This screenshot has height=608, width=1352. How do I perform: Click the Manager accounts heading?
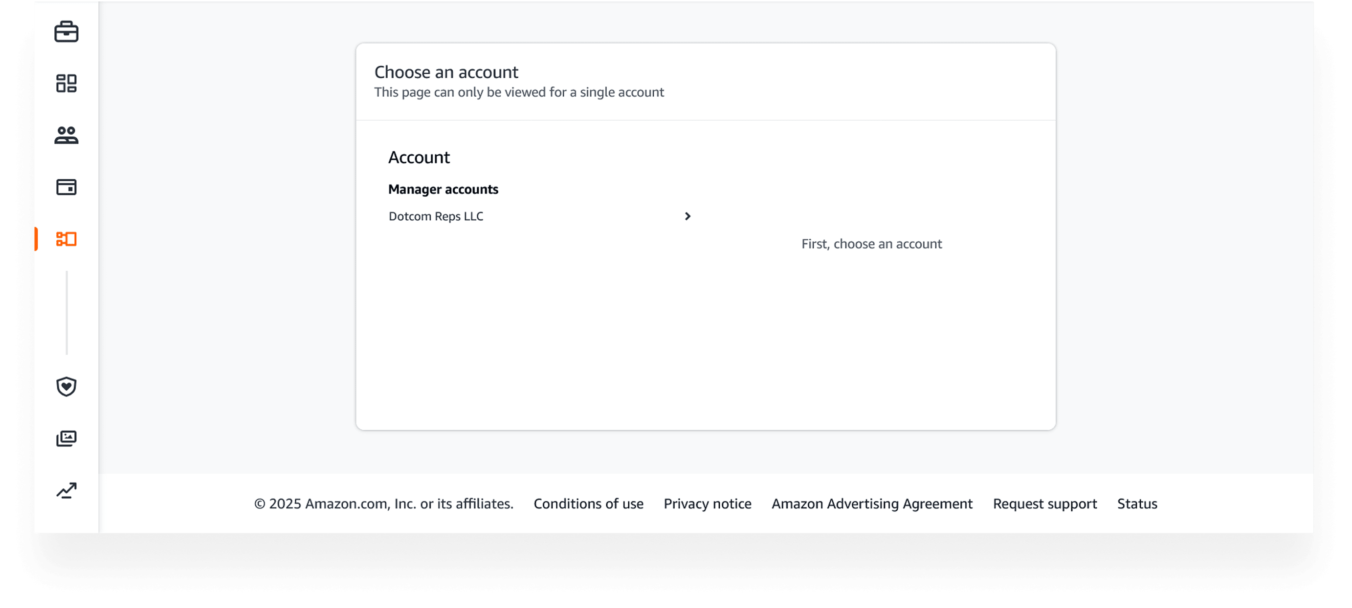pos(443,189)
